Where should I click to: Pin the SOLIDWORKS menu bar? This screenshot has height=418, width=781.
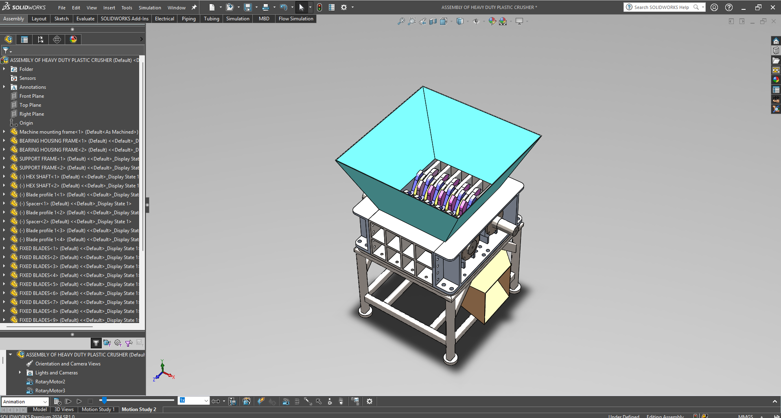tap(194, 7)
